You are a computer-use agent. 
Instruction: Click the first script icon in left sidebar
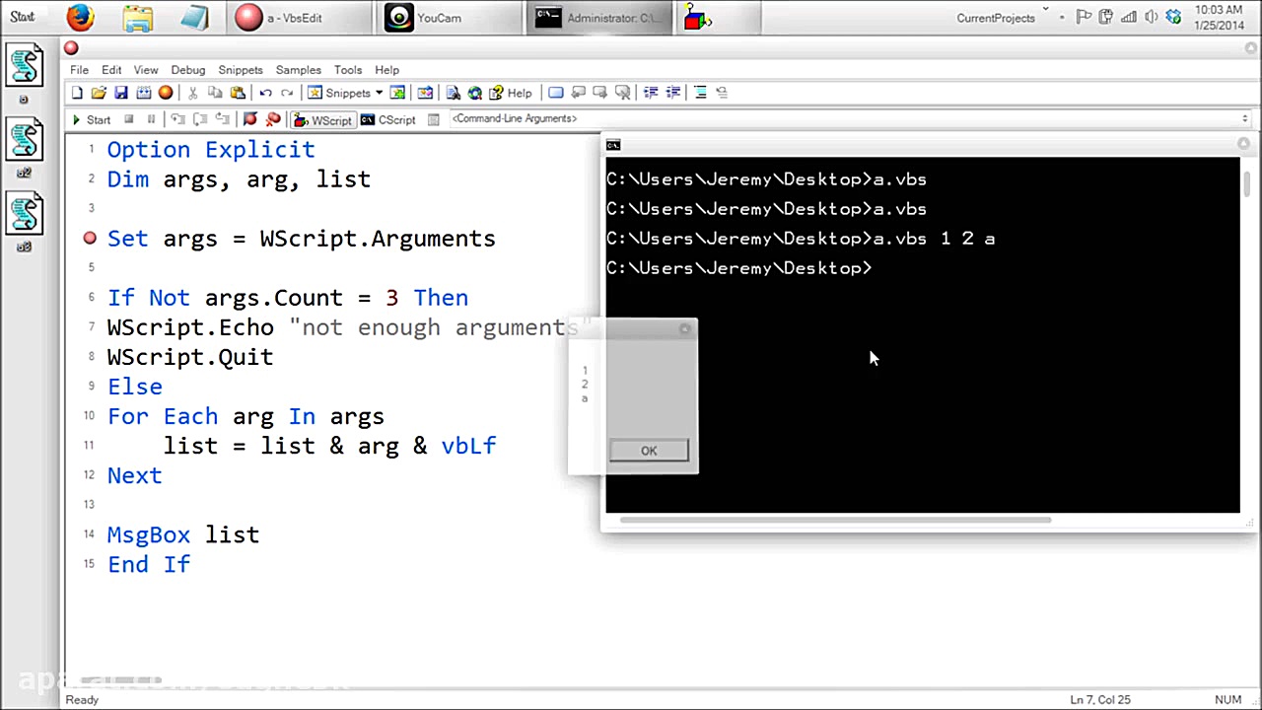[x=25, y=66]
